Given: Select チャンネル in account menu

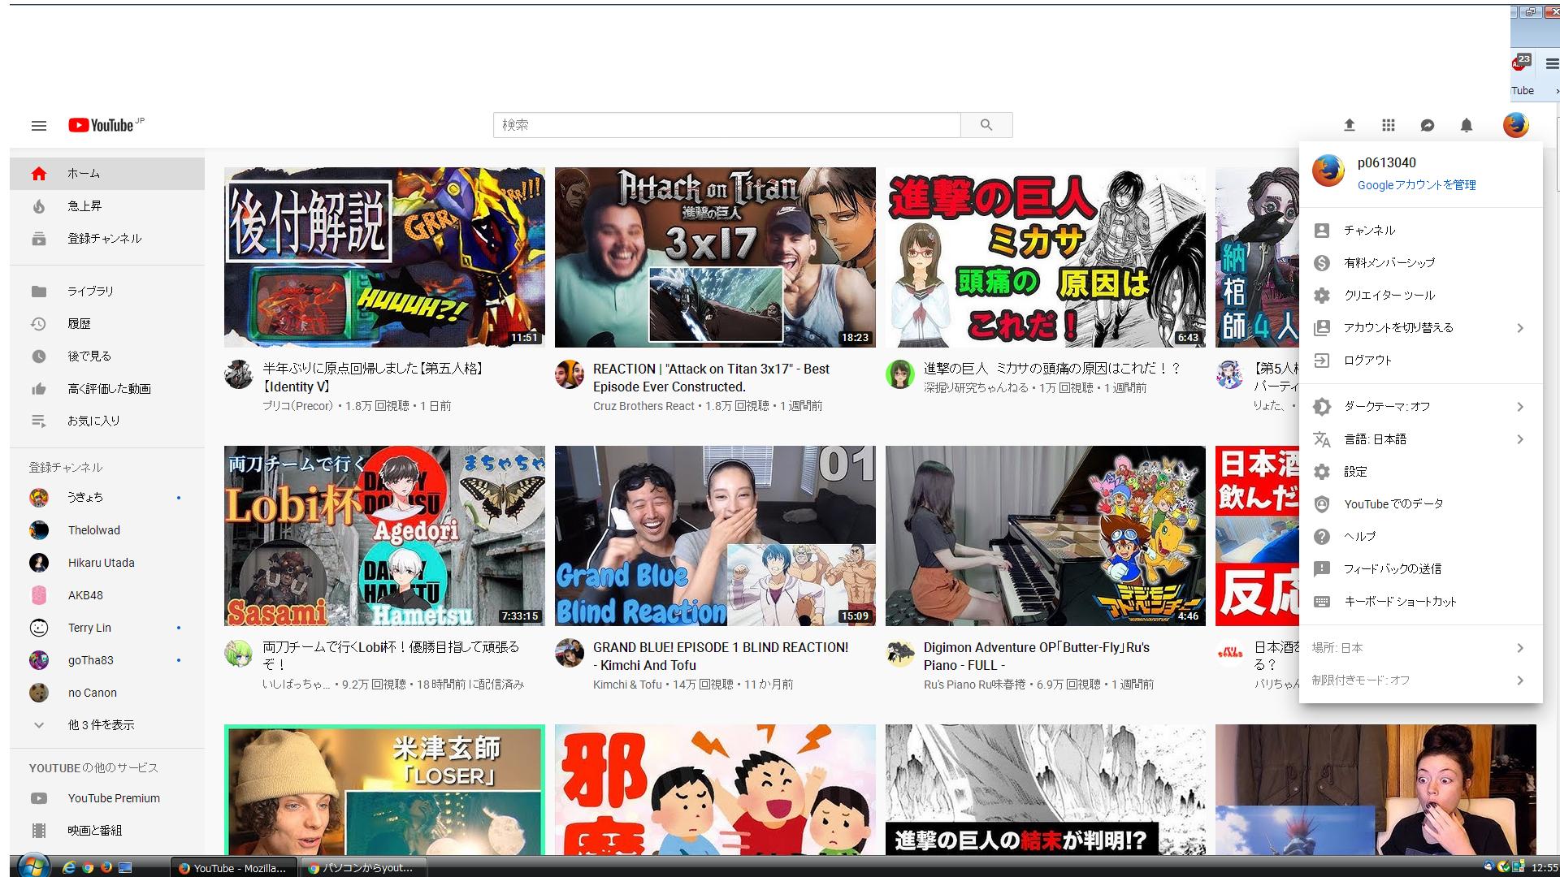Looking at the screenshot, I should (x=1420, y=231).
